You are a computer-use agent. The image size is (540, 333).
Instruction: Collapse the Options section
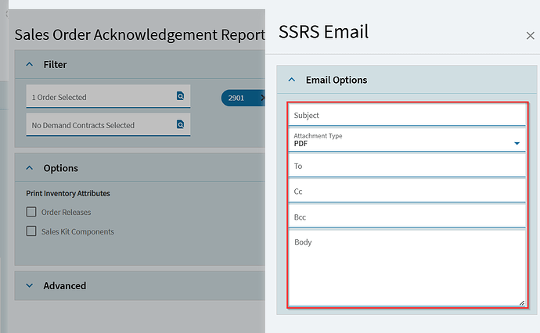pos(30,168)
